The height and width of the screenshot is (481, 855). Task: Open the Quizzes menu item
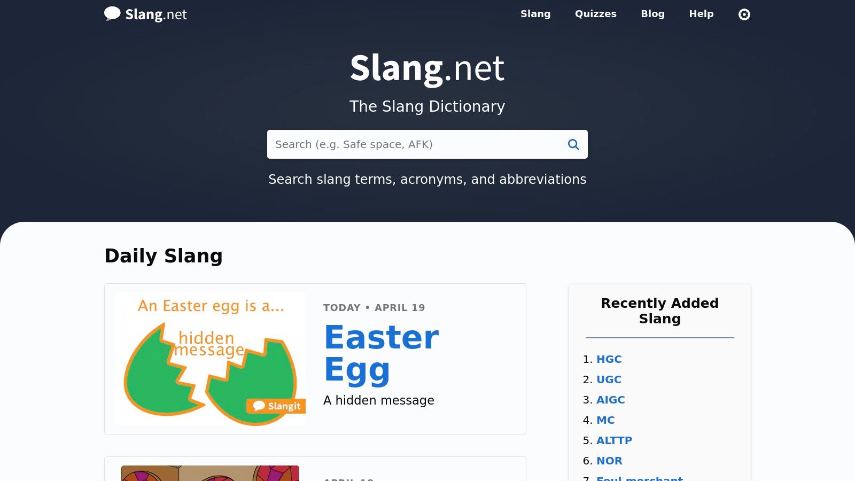click(x=595, y=14)
